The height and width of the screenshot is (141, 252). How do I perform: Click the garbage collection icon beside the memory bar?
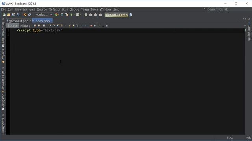[131, 15]
